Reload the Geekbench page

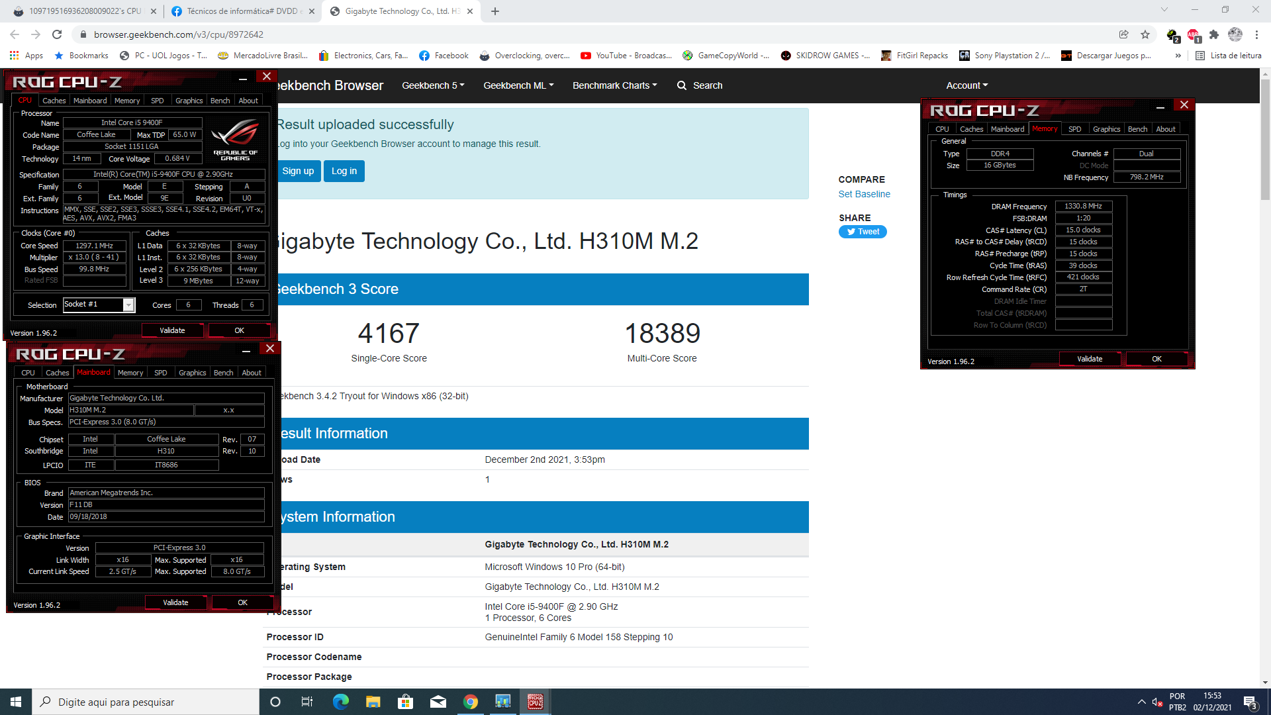57,34
